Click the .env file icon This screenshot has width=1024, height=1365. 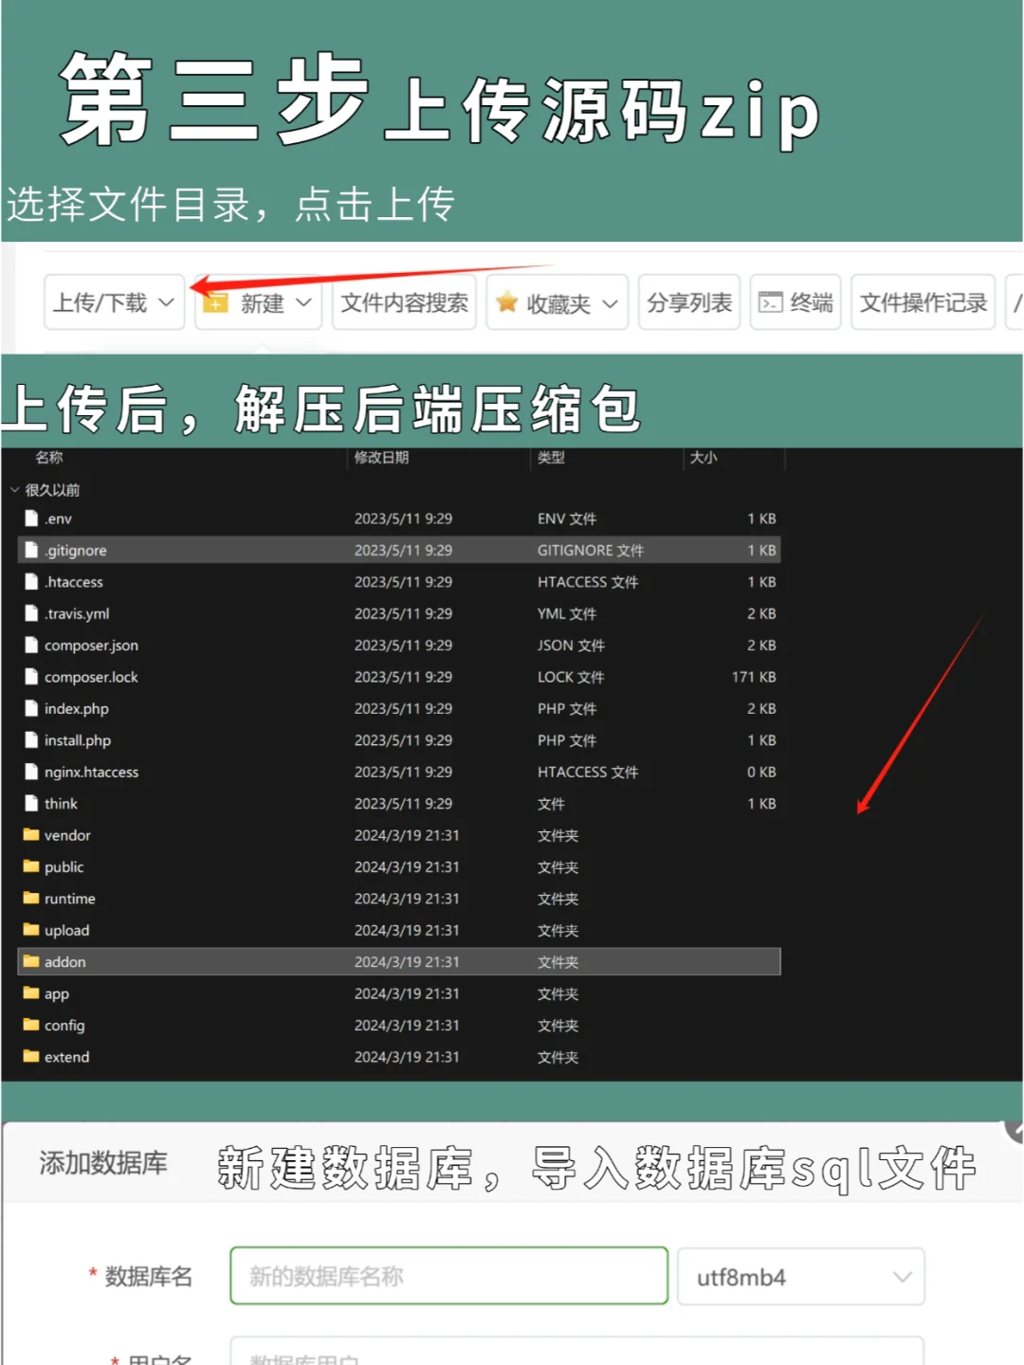click(31, 519)
